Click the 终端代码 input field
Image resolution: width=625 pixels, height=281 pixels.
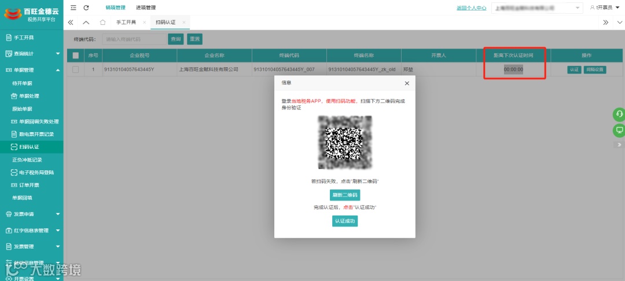134,39
